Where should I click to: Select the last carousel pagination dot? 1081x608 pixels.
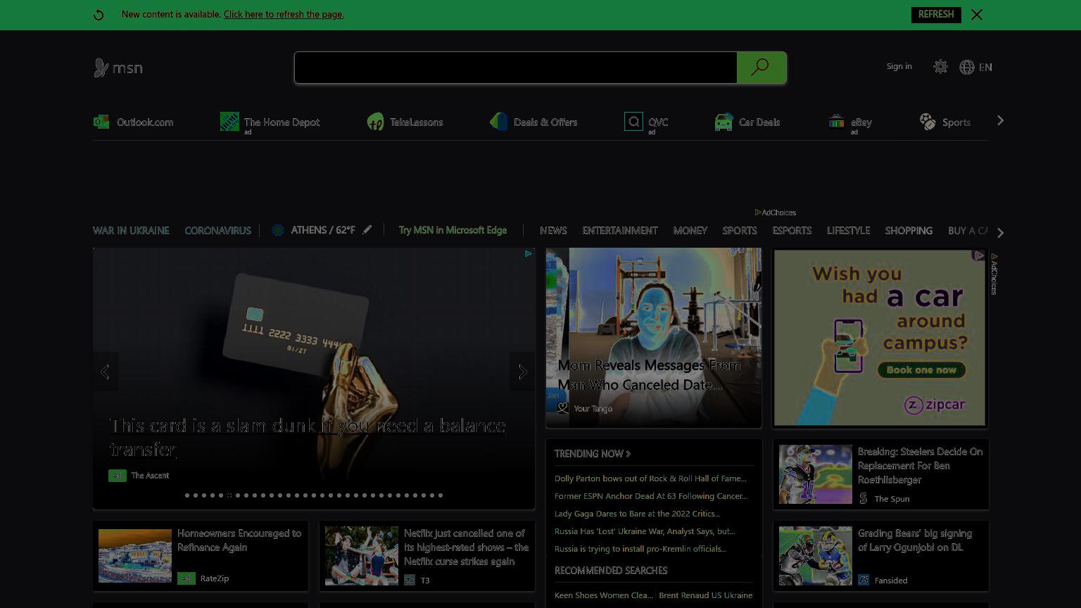click(441, 495)
